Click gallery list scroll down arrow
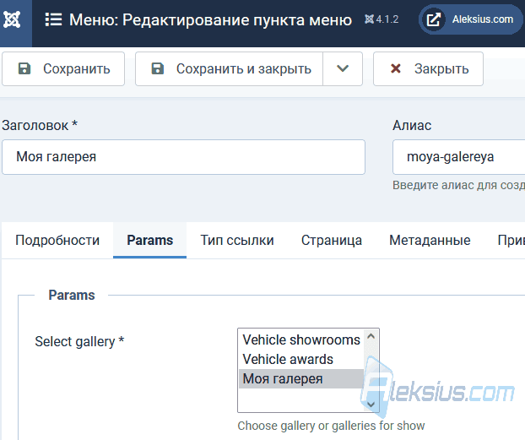Viewport: 525px width, 440px height. tap(371, 405)
